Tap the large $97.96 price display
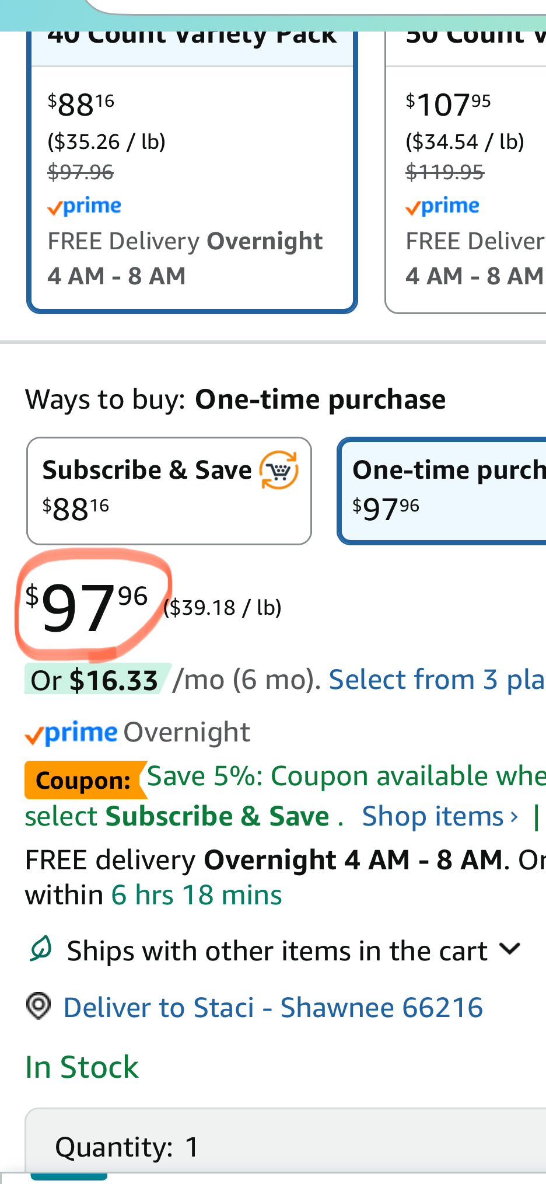546x1184 pixels. pyautogui.click(x=87, y=607)
